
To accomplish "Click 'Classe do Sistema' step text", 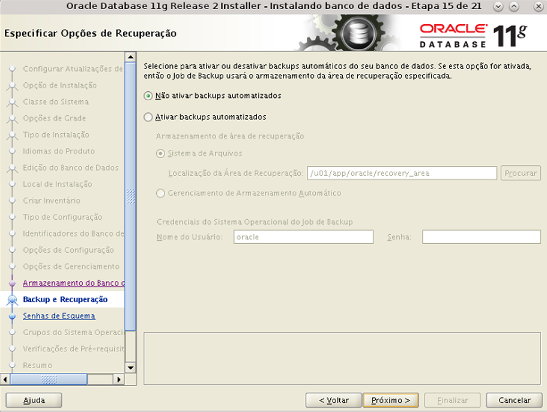I will [56, 102].
